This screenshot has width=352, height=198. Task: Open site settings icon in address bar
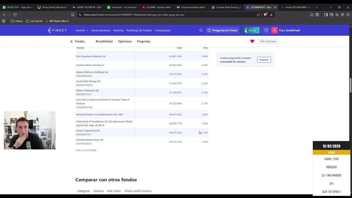pyautogui.click(x=80, y=15)
